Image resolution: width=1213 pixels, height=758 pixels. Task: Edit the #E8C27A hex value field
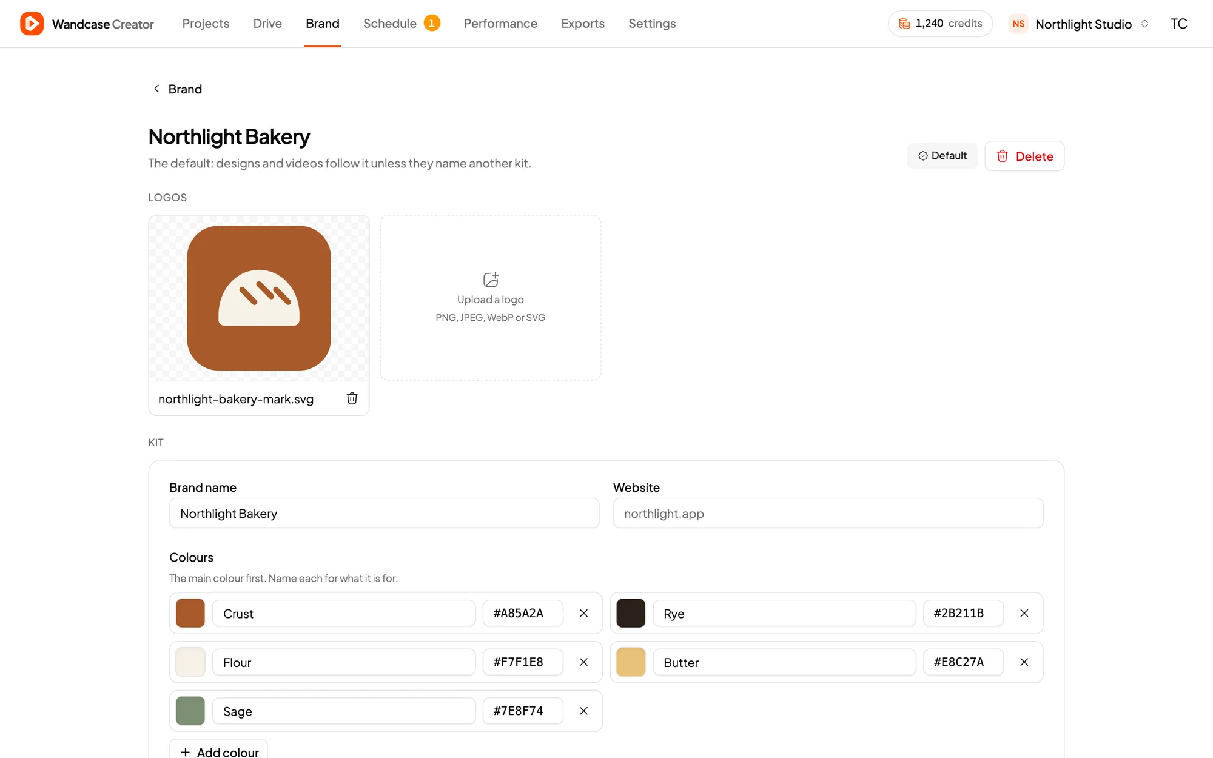coord(963,662)
